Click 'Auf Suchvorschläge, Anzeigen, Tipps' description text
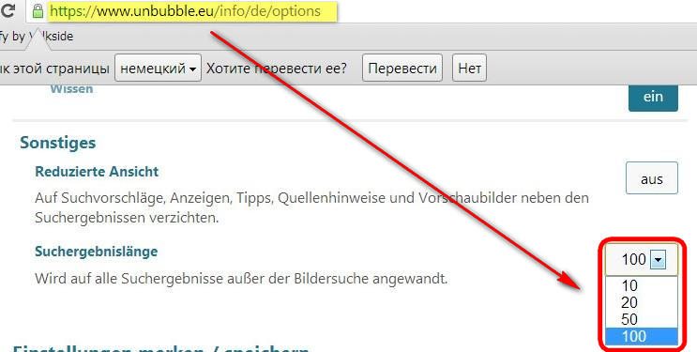 coord(312,207)
